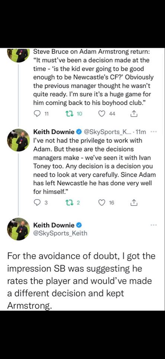Reply to the Steve Bruce quote tweet
The image size is (165, 359).
37,114
